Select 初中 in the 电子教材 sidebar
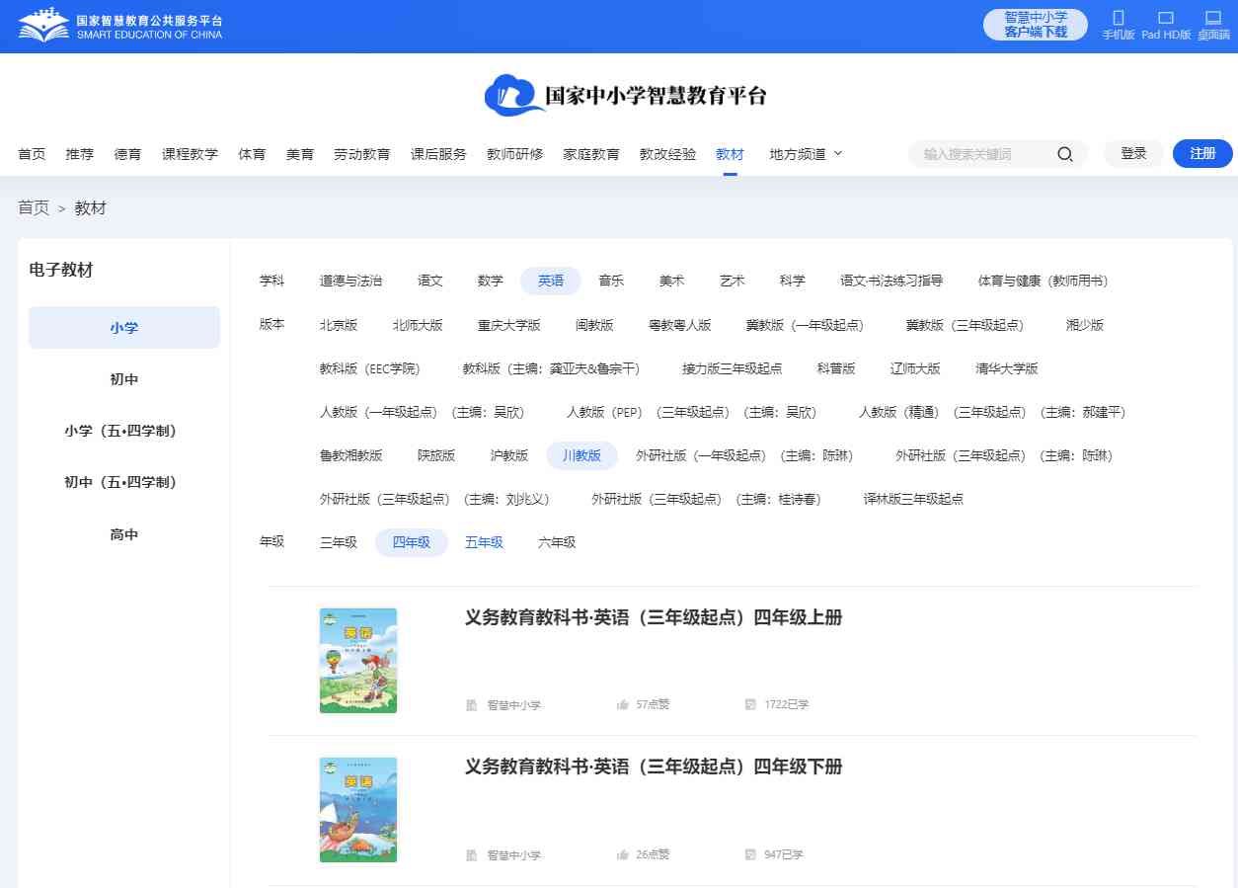 (124, 379)
